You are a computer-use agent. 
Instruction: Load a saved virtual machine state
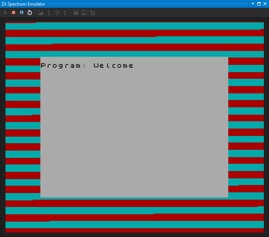84,12
